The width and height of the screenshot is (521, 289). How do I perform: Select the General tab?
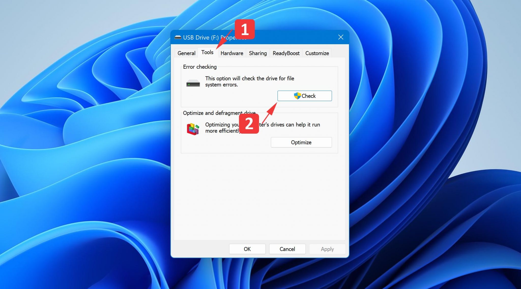(x=186, y=53)
